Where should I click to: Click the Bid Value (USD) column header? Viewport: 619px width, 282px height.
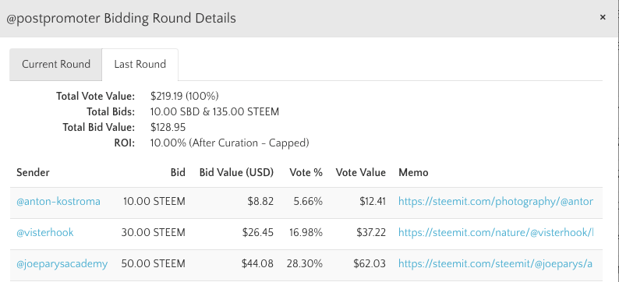tap(236, 172)
